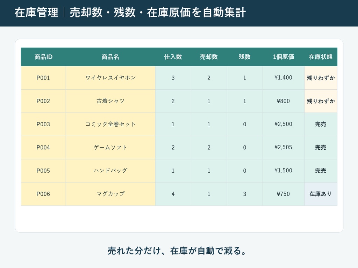Click the 在庫管理 header title text
This screenshot has height=268, width=358.
pyautogui.click(x=36, y=13)
